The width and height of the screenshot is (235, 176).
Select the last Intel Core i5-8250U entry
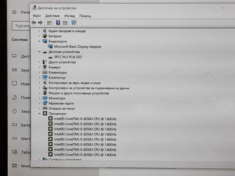click(85, 155)
